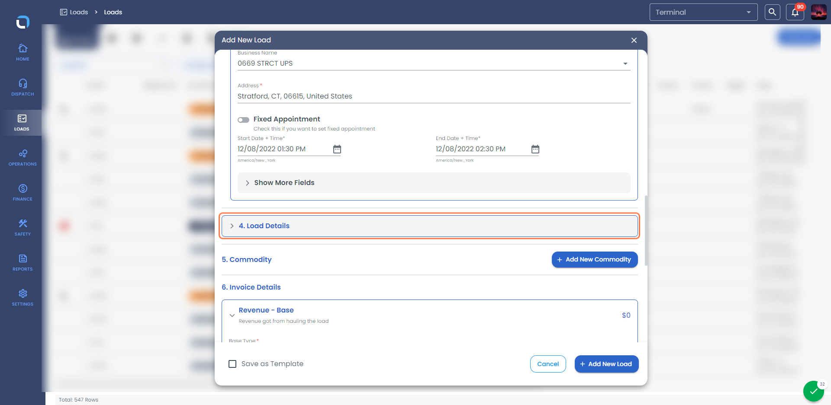Click the Address input field
The width and height of the screenshot is (831, 405).
(434, 96)
